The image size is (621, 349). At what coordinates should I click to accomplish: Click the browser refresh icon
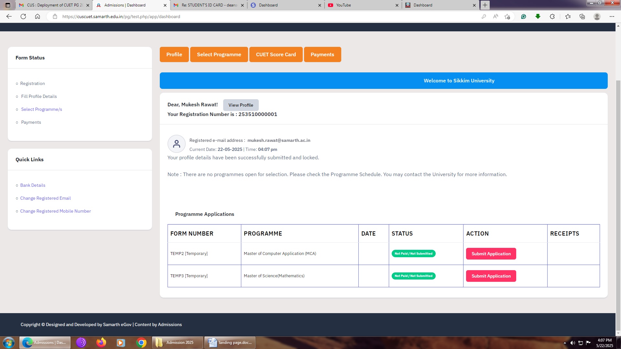(x=23, y=16)
